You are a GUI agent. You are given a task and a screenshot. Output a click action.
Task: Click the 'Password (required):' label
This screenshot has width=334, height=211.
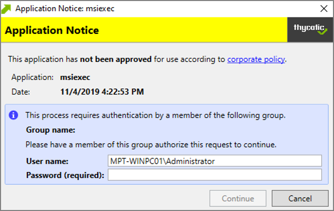(65, 176)
